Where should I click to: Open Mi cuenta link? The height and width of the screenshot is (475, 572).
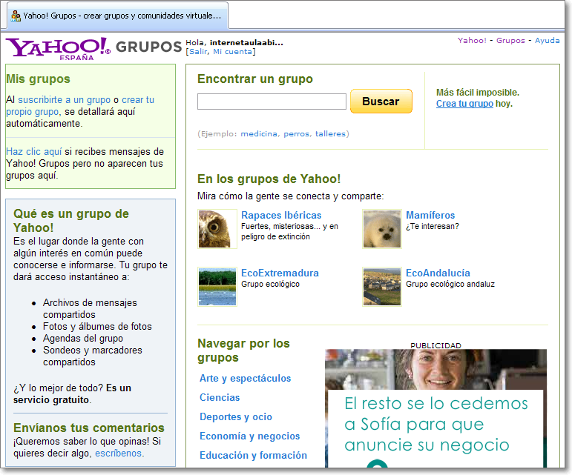pos(232,52)
